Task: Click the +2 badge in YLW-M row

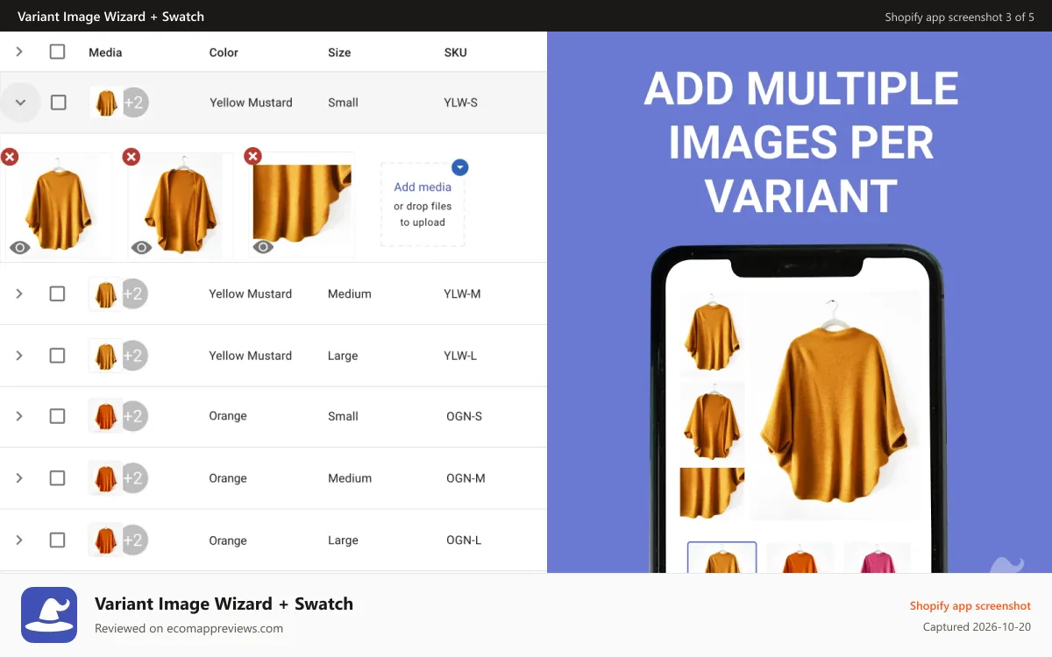Action: [x=133, y=293]
